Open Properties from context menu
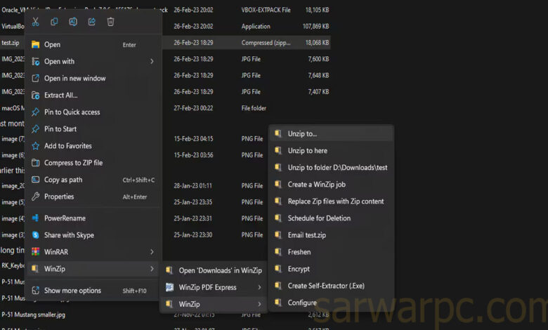This screenshot has width=548, height=330. (x=93, y=197)
